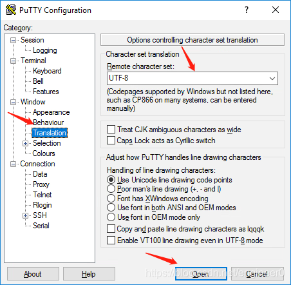Open the SSH category
This screenshot has width=291, height=285.
(40, 215)
